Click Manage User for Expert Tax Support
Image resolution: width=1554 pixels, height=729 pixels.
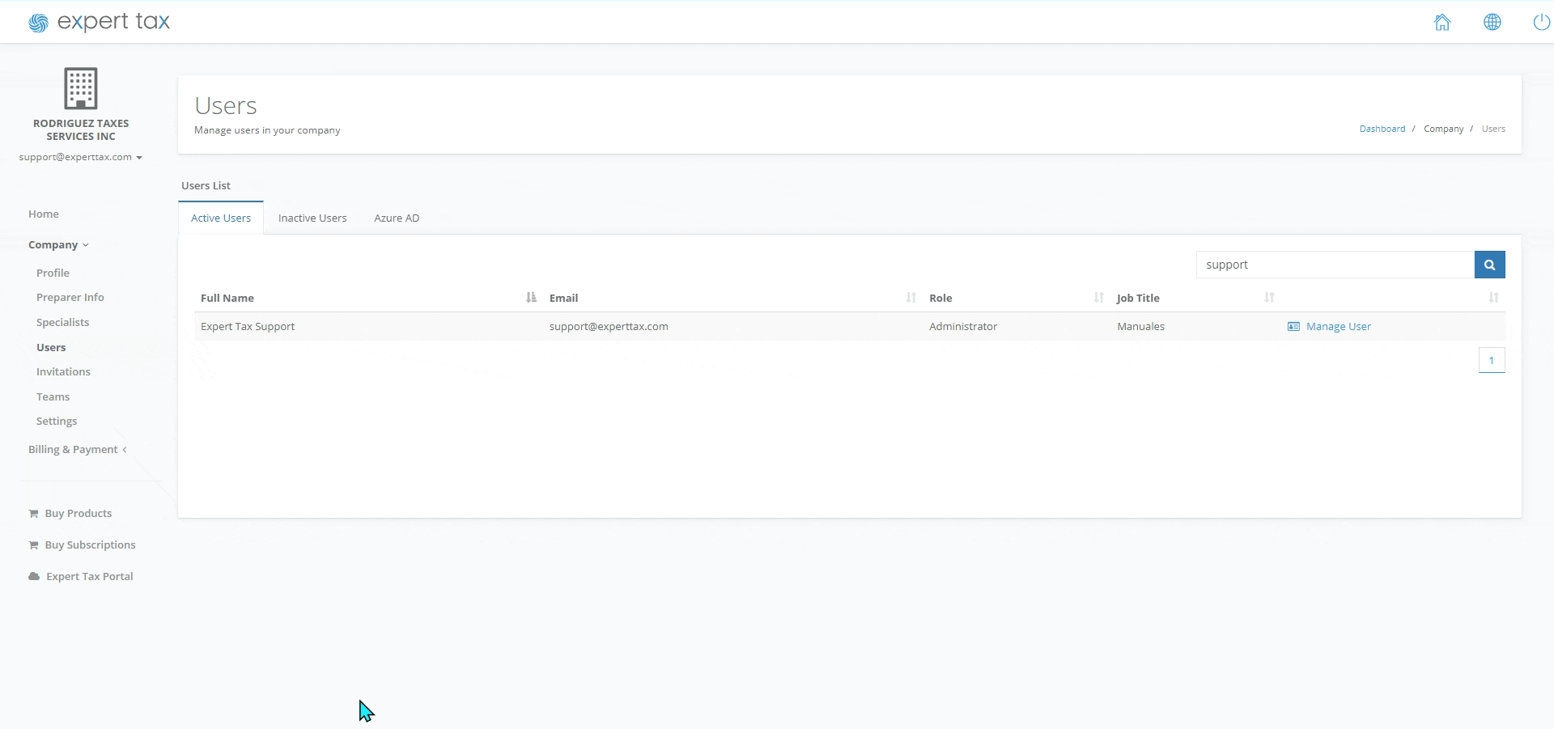pos(1337,327)
